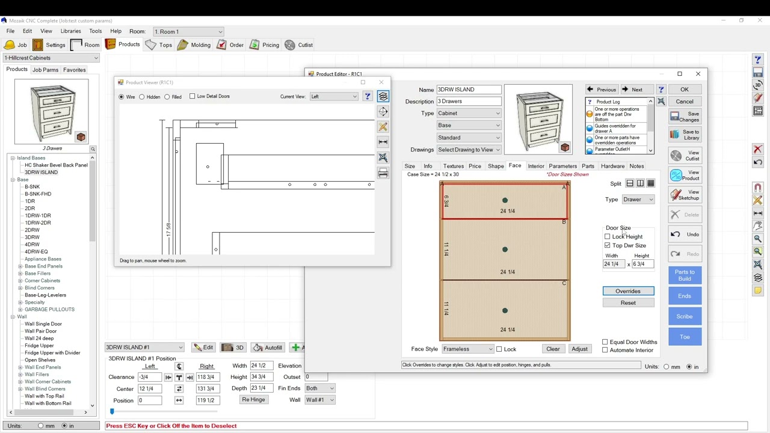Screen dimensions: 770x433
Task: Click the Save Changes button
Action: [x=685, y=117]
